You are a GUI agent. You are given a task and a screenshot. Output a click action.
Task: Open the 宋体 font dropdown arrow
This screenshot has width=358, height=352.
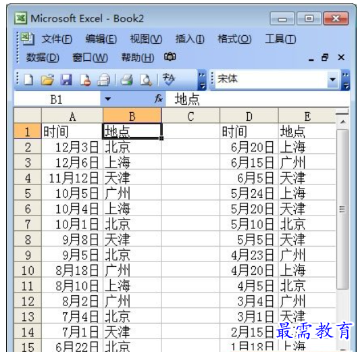point(332,80)
